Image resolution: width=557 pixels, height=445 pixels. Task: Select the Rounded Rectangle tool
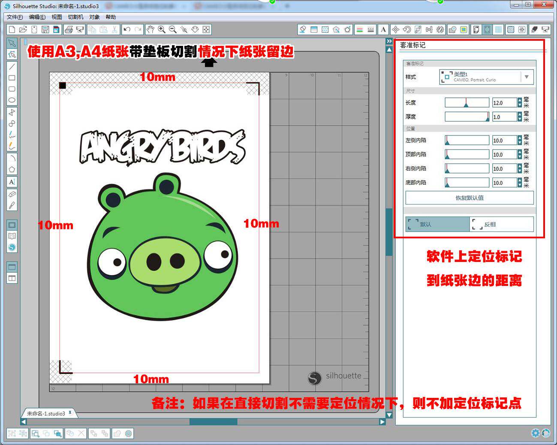12,89
